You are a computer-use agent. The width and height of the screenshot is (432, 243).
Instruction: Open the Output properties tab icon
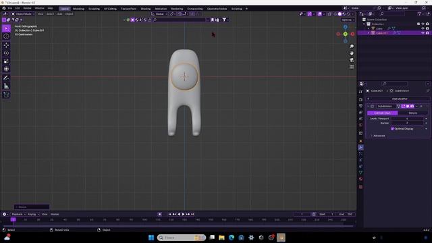coord(360,106)
